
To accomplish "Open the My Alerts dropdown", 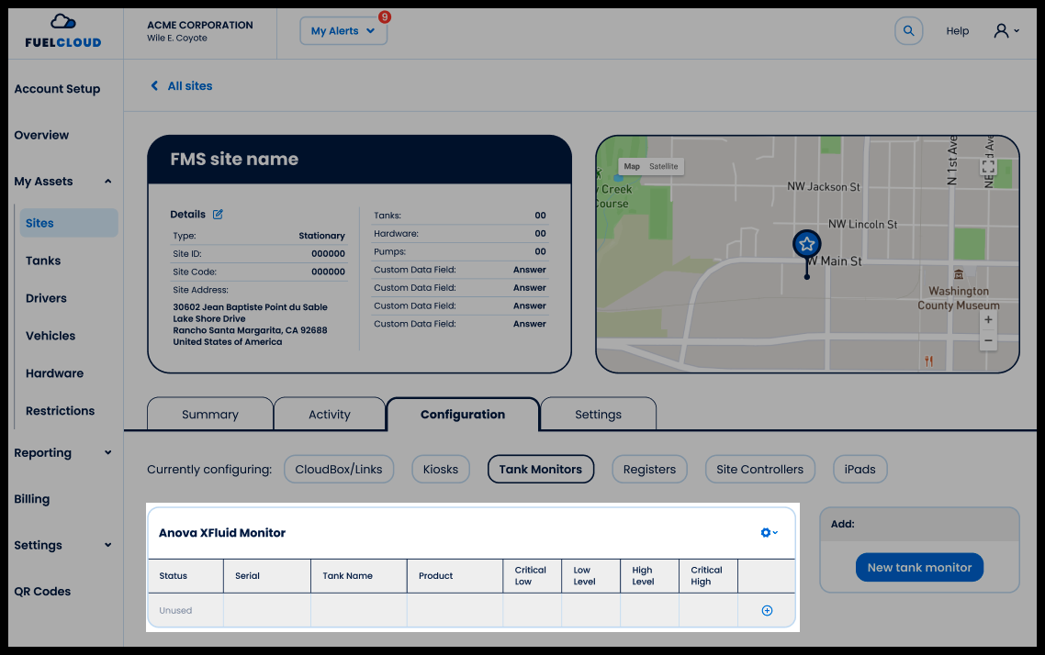I will [343, 30].
